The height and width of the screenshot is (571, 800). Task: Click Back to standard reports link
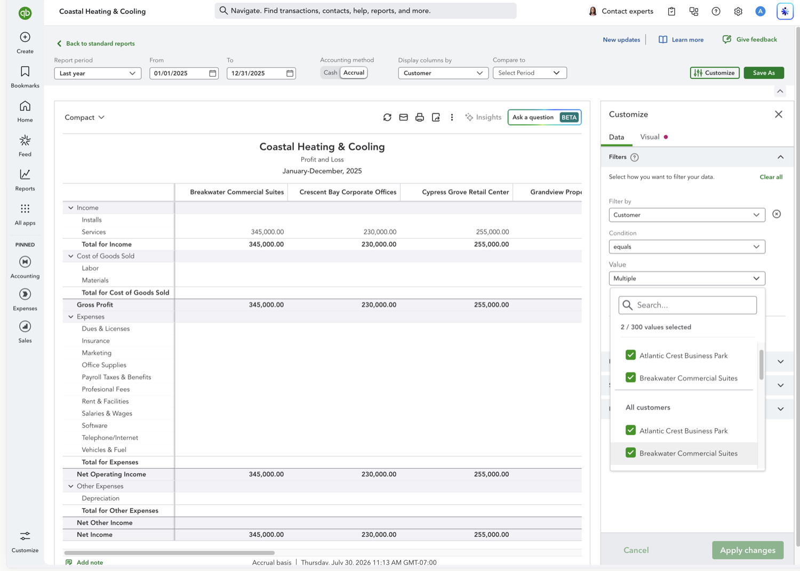(96, 44)
